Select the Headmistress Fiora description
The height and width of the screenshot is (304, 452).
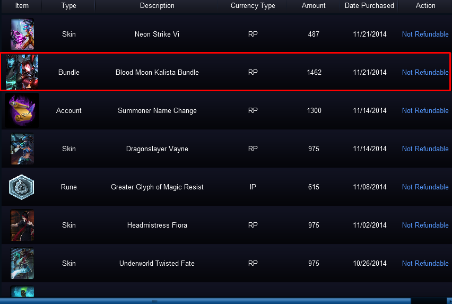(x=157, y=225)
